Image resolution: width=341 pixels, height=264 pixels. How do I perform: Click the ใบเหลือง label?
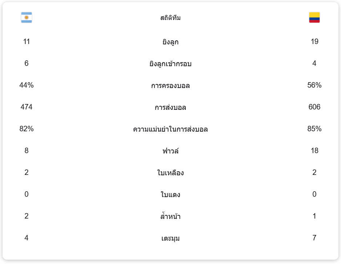(x=170, y=173)
